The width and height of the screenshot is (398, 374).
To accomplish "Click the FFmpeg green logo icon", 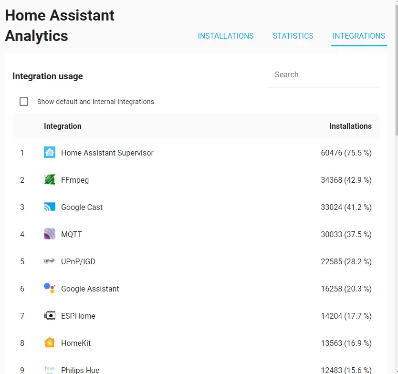I will (x=50, y=180).
